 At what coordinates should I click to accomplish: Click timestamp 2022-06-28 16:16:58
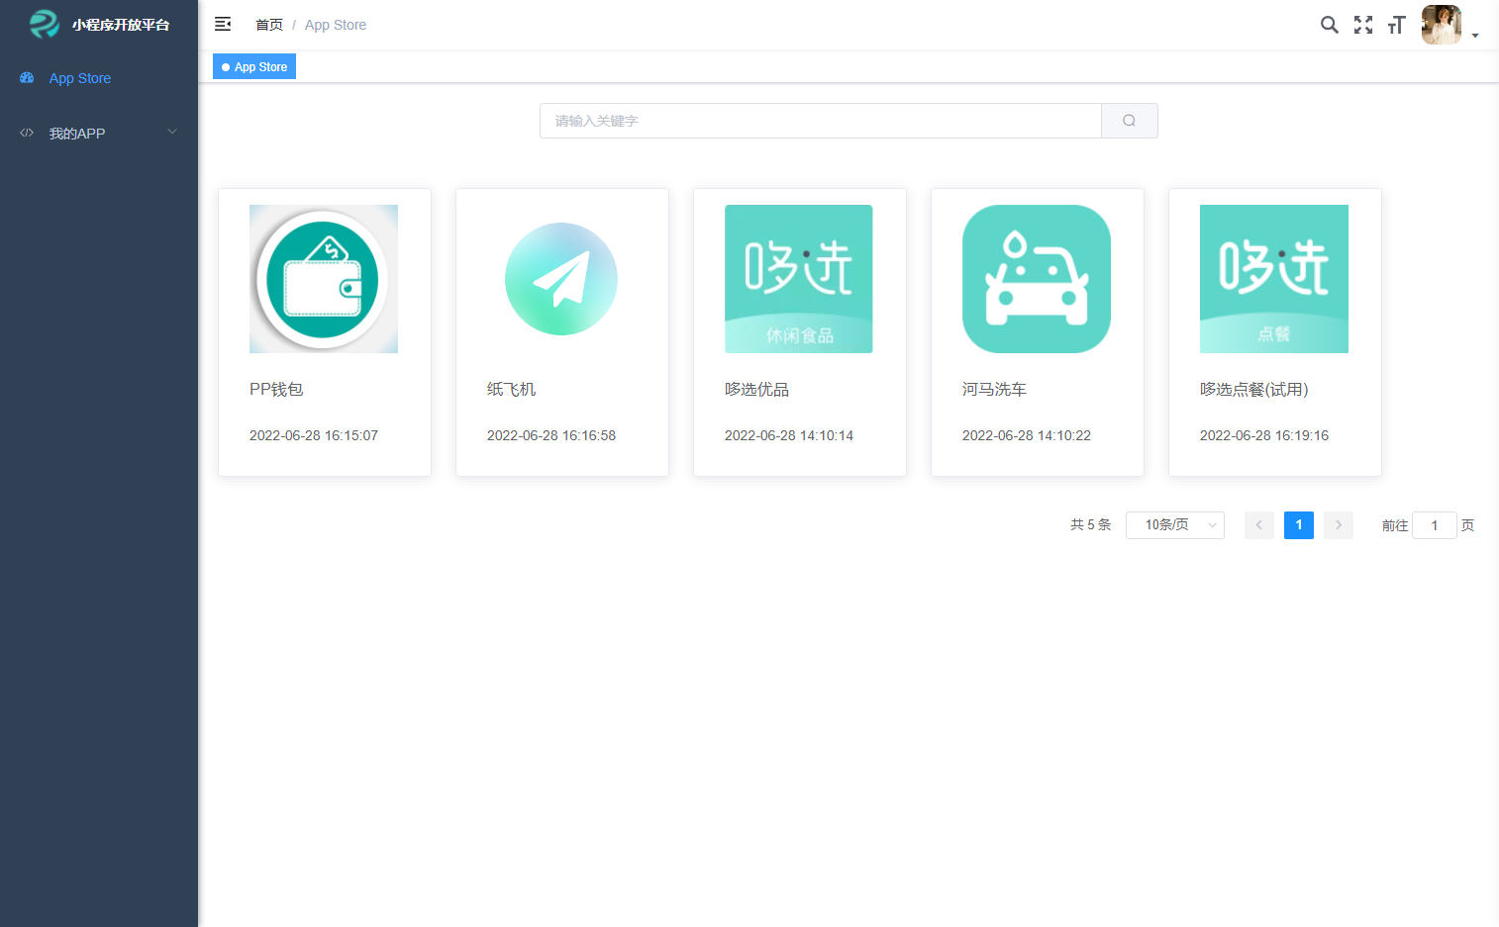(x=551, y=435)
